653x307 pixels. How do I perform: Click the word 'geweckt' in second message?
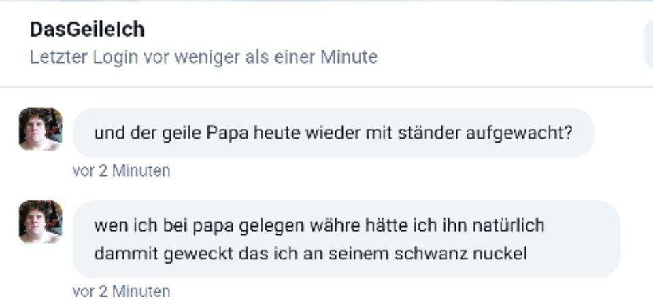point(199,254)
